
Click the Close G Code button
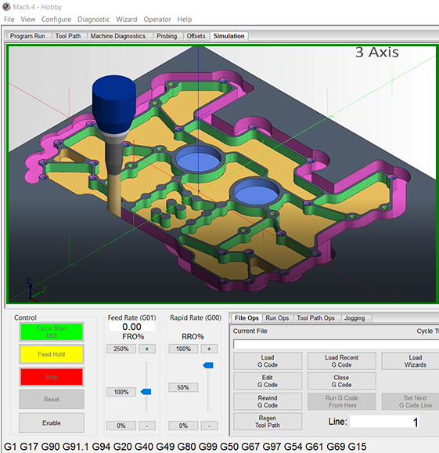(x=342, y=381)
